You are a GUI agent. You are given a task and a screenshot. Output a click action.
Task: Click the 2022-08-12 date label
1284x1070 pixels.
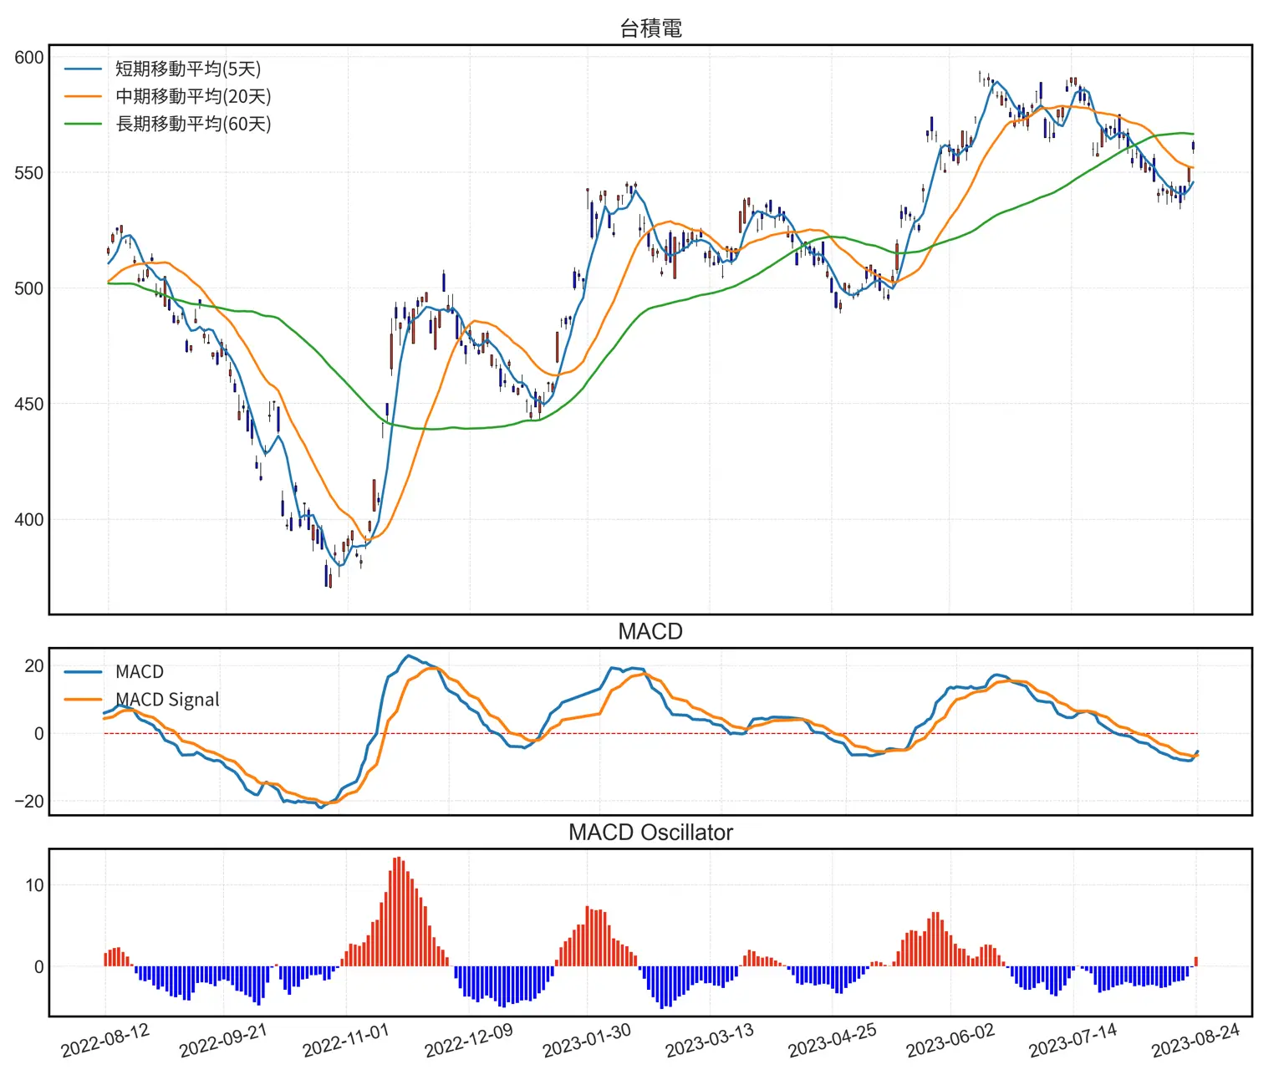(x=105, y=1041)
